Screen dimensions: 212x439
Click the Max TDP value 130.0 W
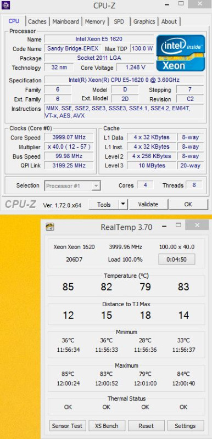click(142, 48)
